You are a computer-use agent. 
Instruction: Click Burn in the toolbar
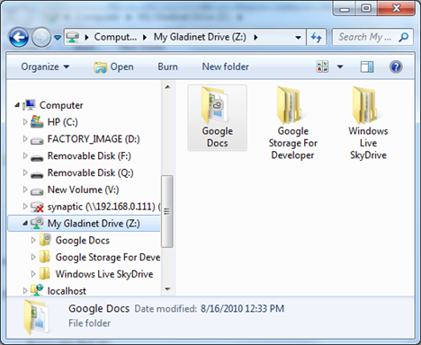[167, 66]
